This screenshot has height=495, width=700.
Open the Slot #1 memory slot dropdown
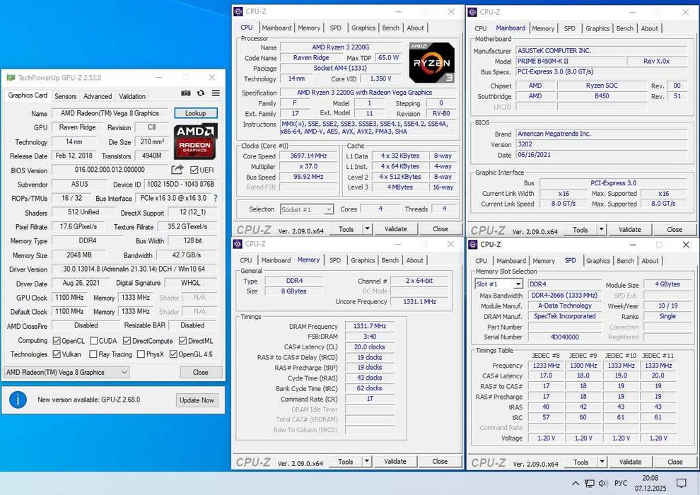pos(498,284)
